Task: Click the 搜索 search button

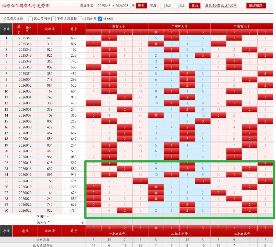Action: (141, 6)
